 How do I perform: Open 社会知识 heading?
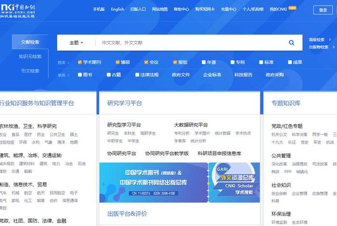coord(281,185)
